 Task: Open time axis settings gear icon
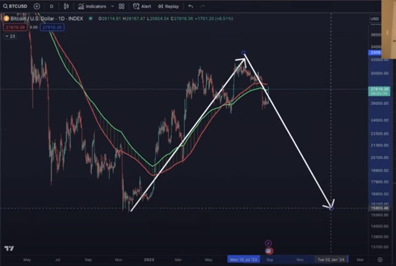[x=380, y=259]
